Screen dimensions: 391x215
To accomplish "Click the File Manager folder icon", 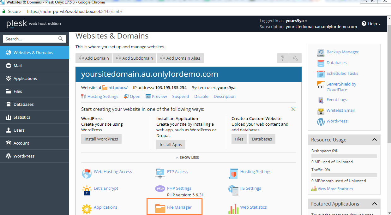I will 160,208.
